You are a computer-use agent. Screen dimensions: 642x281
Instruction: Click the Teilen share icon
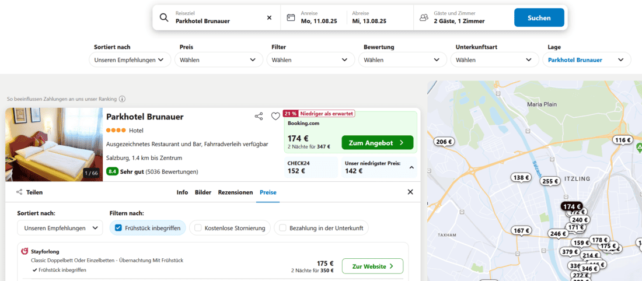click(20, 192)
